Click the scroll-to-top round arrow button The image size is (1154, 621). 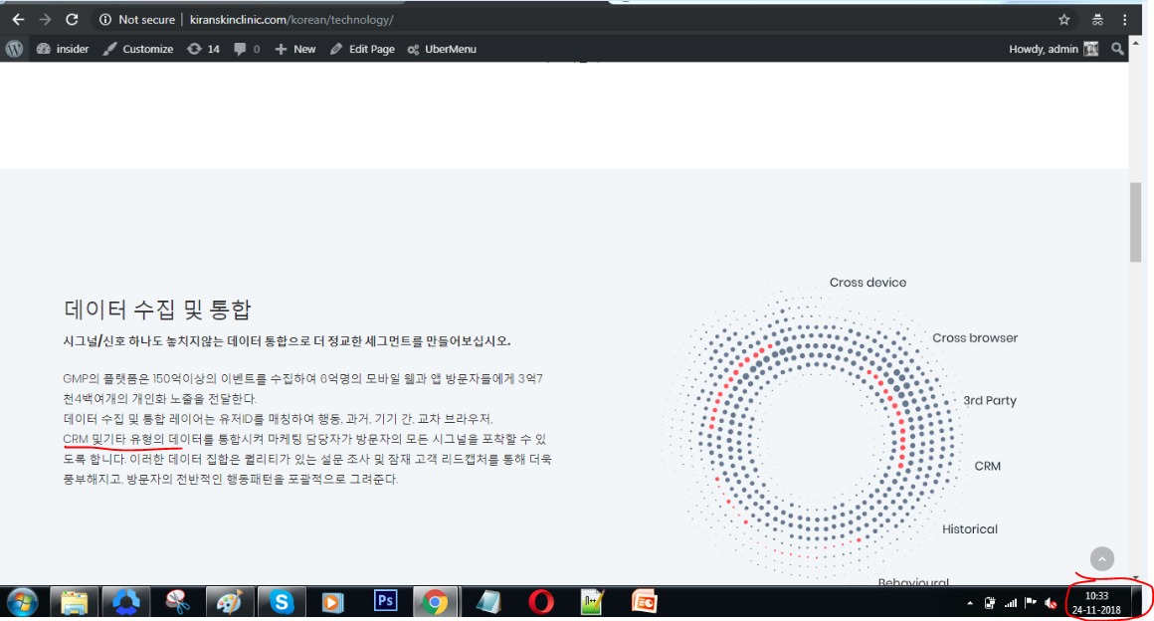coord(1101,559)
